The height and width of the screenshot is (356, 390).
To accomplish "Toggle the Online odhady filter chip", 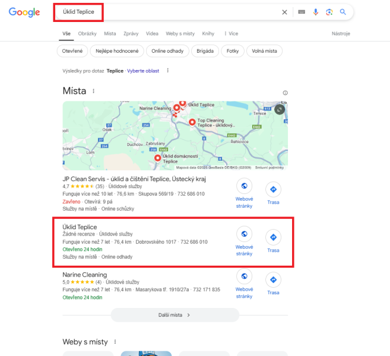I will coord(167,51).
